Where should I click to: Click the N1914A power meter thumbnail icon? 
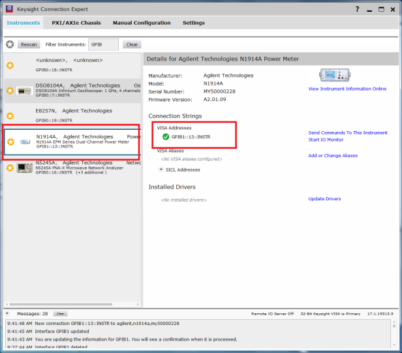25,142
